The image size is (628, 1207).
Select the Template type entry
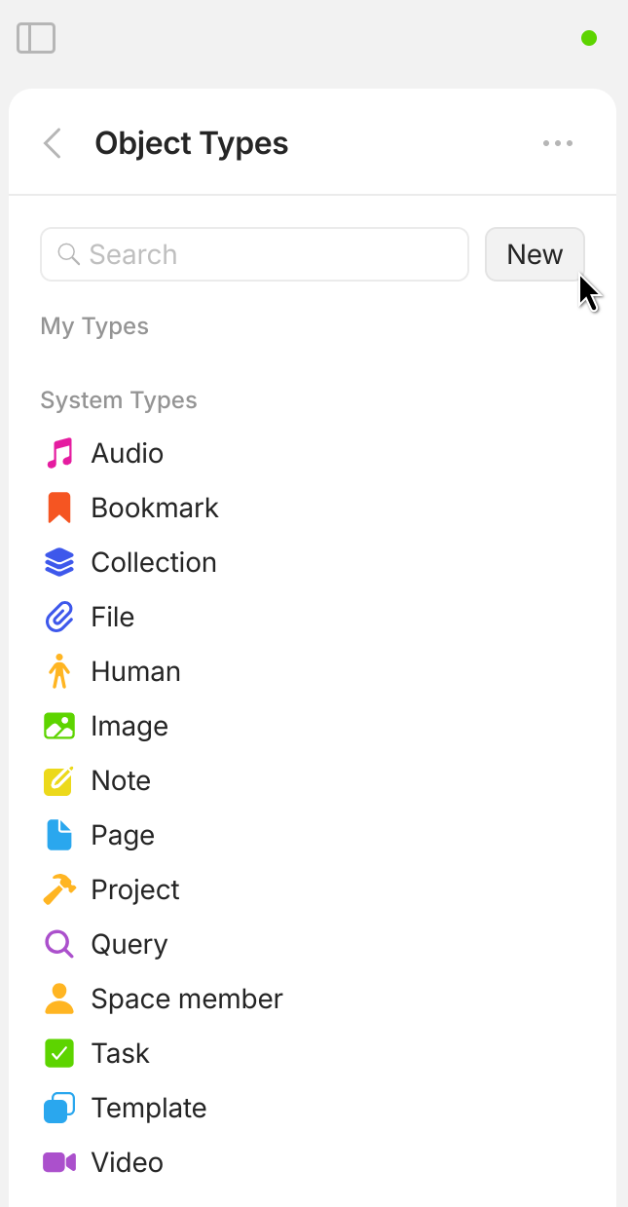click(x=148, y=1108)
